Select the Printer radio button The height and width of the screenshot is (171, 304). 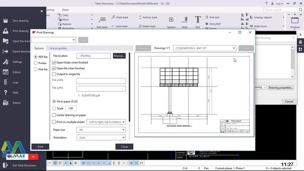tap(36, 63)
